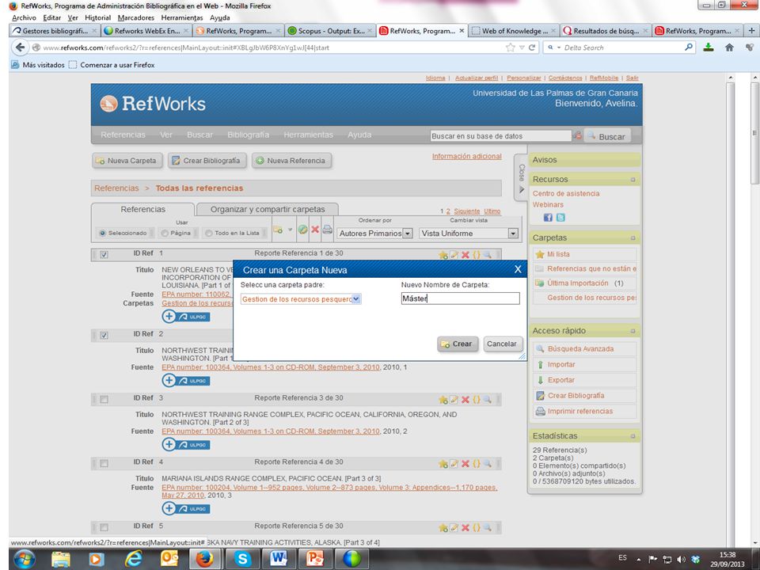This screenshot has width=760, height=570.
Task: Collapse the sidebar with Close tab
Action: click(521, 177)
